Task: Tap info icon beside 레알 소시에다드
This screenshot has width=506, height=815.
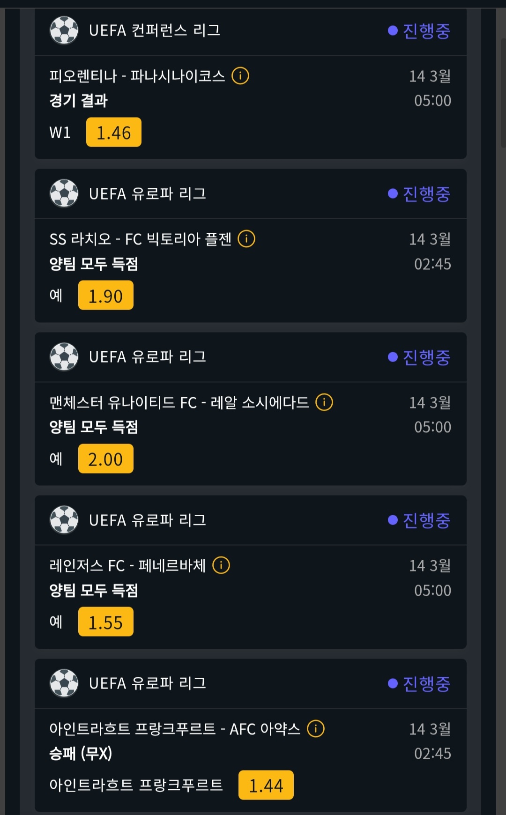Action: pyautogui.click(x=324, y=402)
